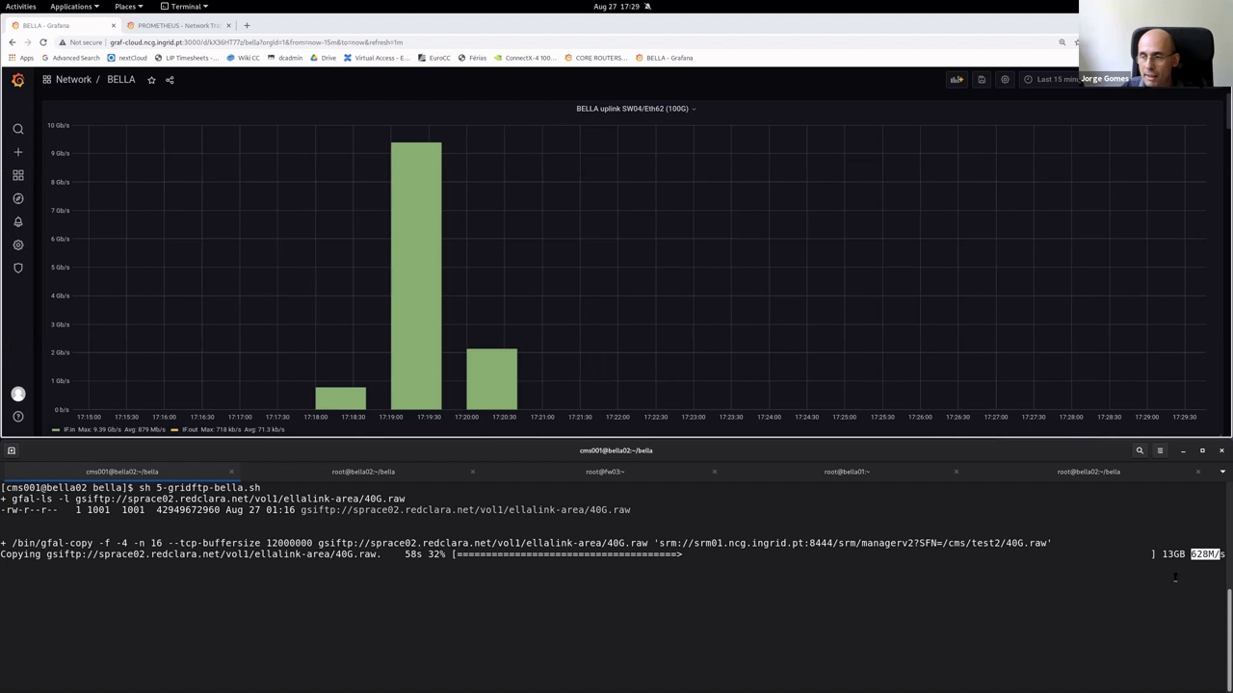Viewport: 1233px width, 693px height.
Task: Open the terminal hamburger menu
Action: tap(1160, 450)
